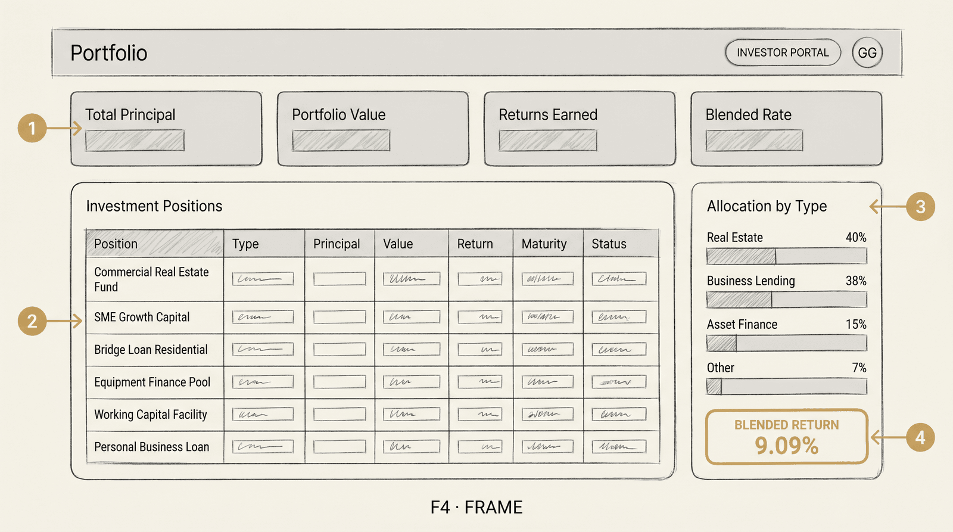
Task: Sort by Principal column header
Action: click(340, 244)
